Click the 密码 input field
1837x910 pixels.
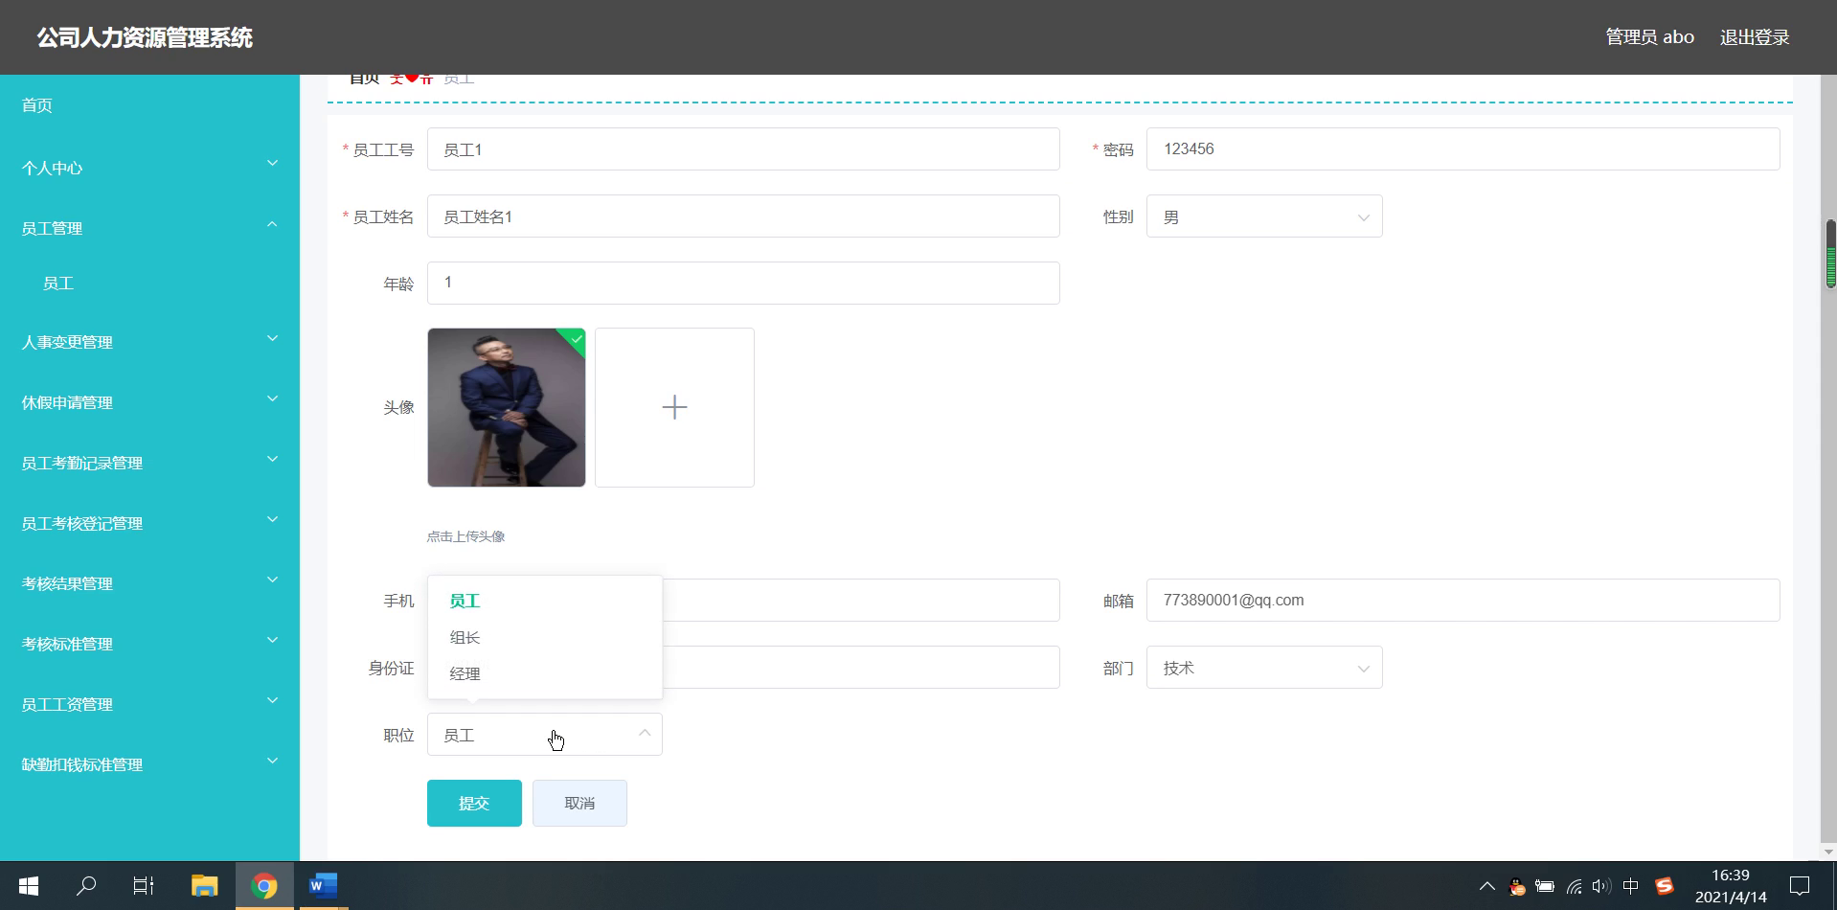tap(1463, 149)
